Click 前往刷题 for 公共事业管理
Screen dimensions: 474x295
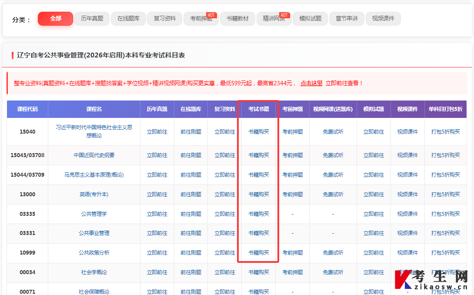tap(191, 233)
